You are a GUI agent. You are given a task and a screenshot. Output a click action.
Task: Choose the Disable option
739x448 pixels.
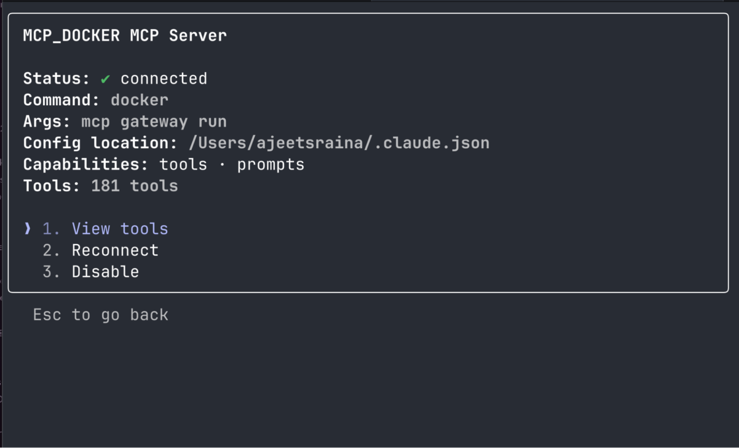pyautogui.click(x=105, y=271)
